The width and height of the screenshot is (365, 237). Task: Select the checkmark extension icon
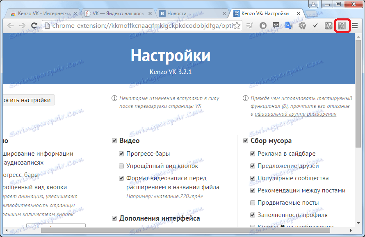(315, 25)
